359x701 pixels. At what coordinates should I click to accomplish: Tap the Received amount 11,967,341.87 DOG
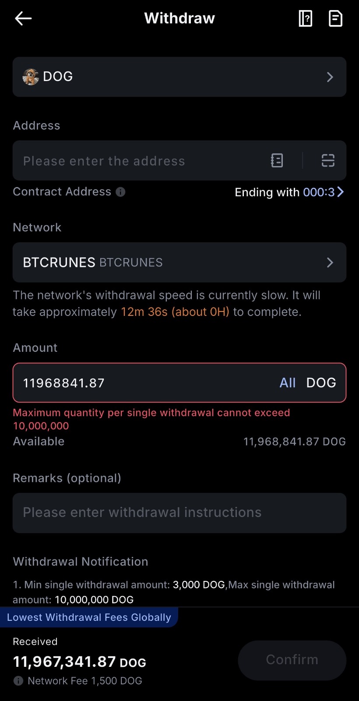80,662
